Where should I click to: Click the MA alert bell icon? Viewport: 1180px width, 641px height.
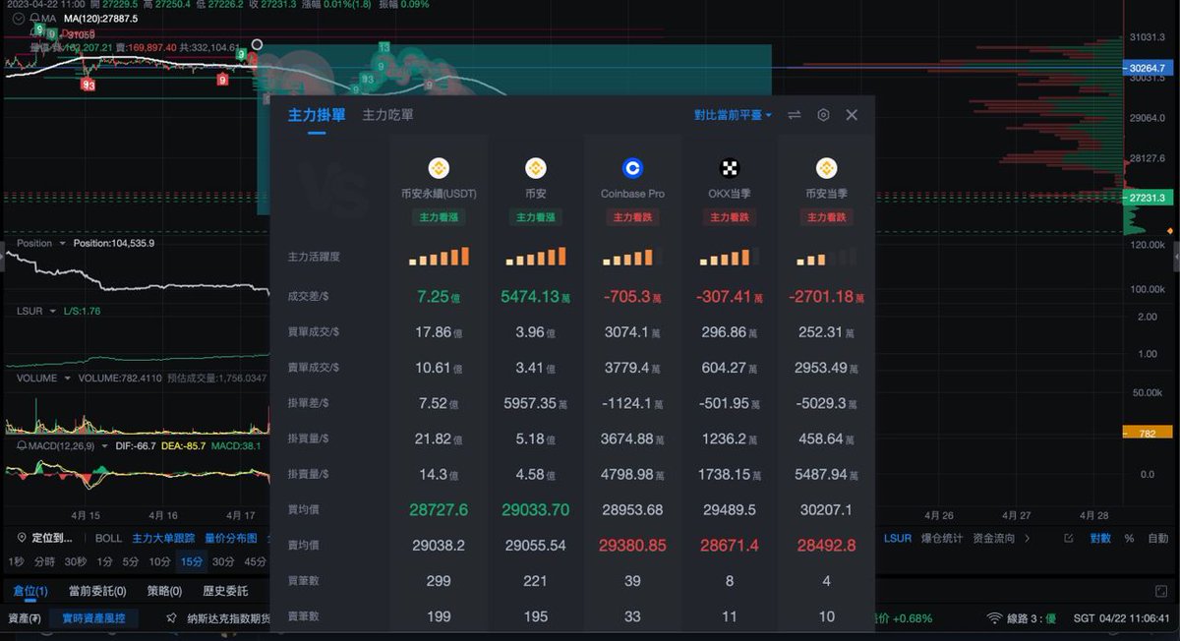(35, 19)
